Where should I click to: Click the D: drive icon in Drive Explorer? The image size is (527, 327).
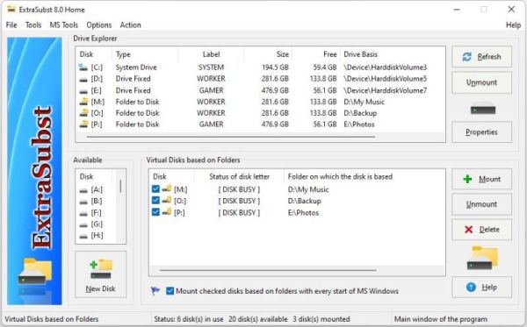click(83, 80)
